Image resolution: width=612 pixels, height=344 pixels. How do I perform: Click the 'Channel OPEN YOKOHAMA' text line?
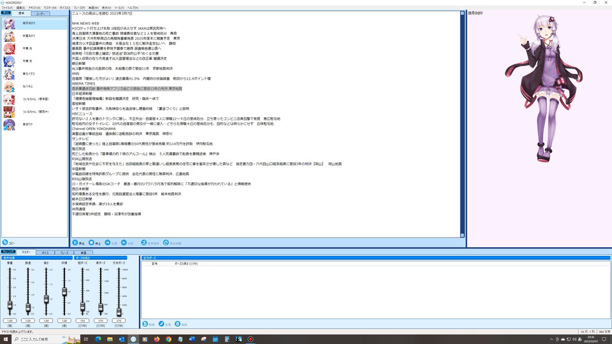tap(94, 129)
